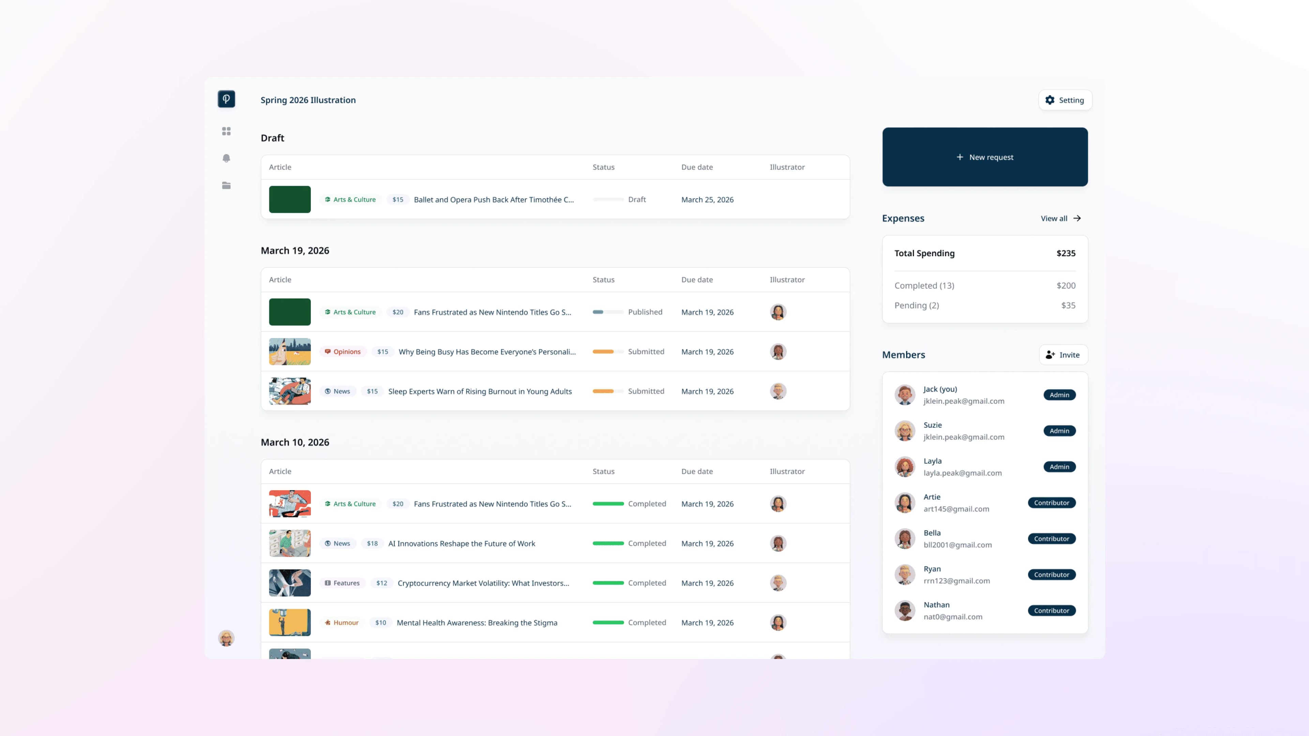Click illustrator avatar on Published Nintendo row
Image resolution: width=1309 pixels, height=736 pixels.
pyautogui.click(x=778, y=312)
